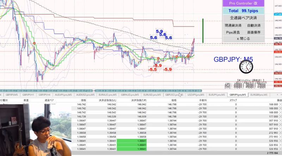Close the trade row showing 177 000 profit

[280, 116]
